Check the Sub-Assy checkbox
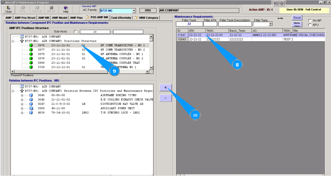 [x=75, y=32]
